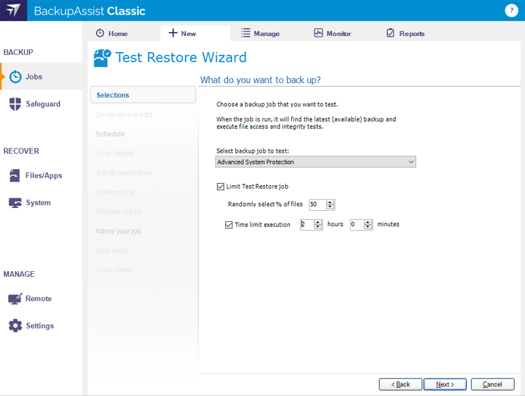Click the BackupAssist paper-plane logo icon

tap(13, 10)
